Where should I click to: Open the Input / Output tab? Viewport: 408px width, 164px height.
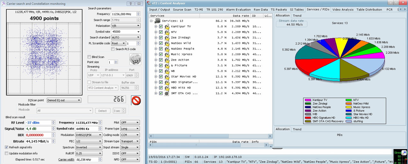click(x=160, y=10)
